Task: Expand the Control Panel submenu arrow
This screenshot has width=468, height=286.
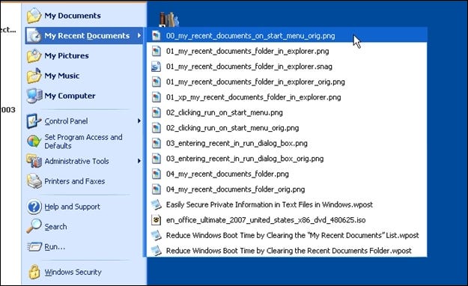Action: coord(139,121)
